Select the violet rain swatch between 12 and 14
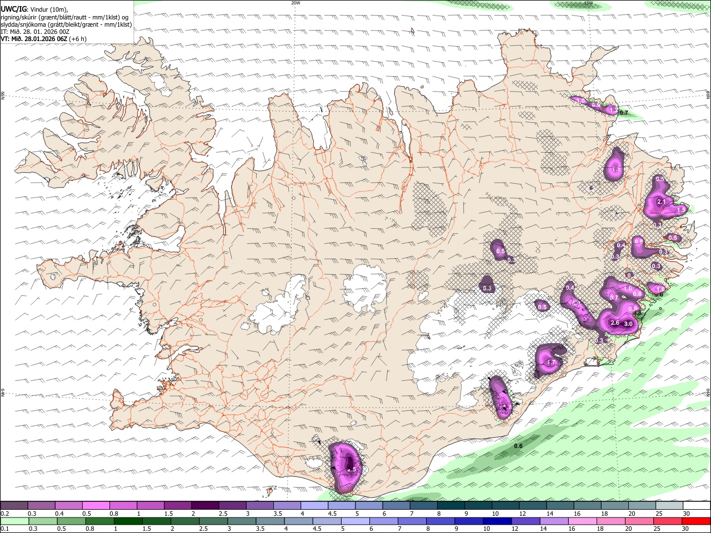 (x=525, y=521)
